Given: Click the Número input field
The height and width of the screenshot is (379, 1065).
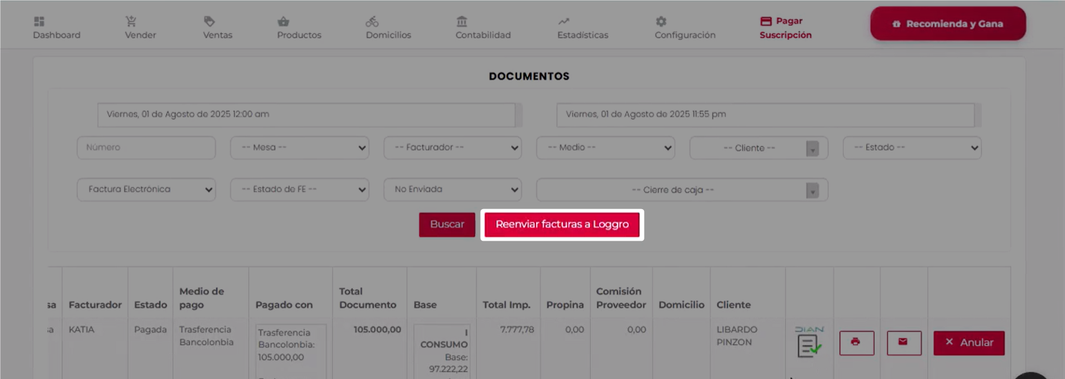Looking at the screenshot, I should pos(146,147).
